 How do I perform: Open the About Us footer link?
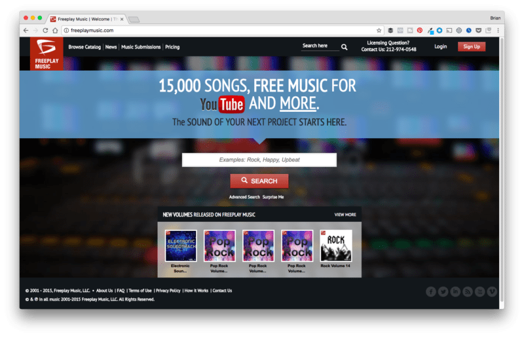[x=105, y=291]
